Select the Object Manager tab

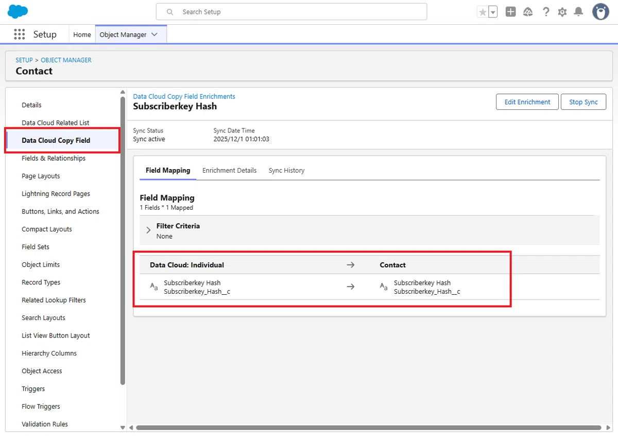pyautogui.click(x=123, y=35)
